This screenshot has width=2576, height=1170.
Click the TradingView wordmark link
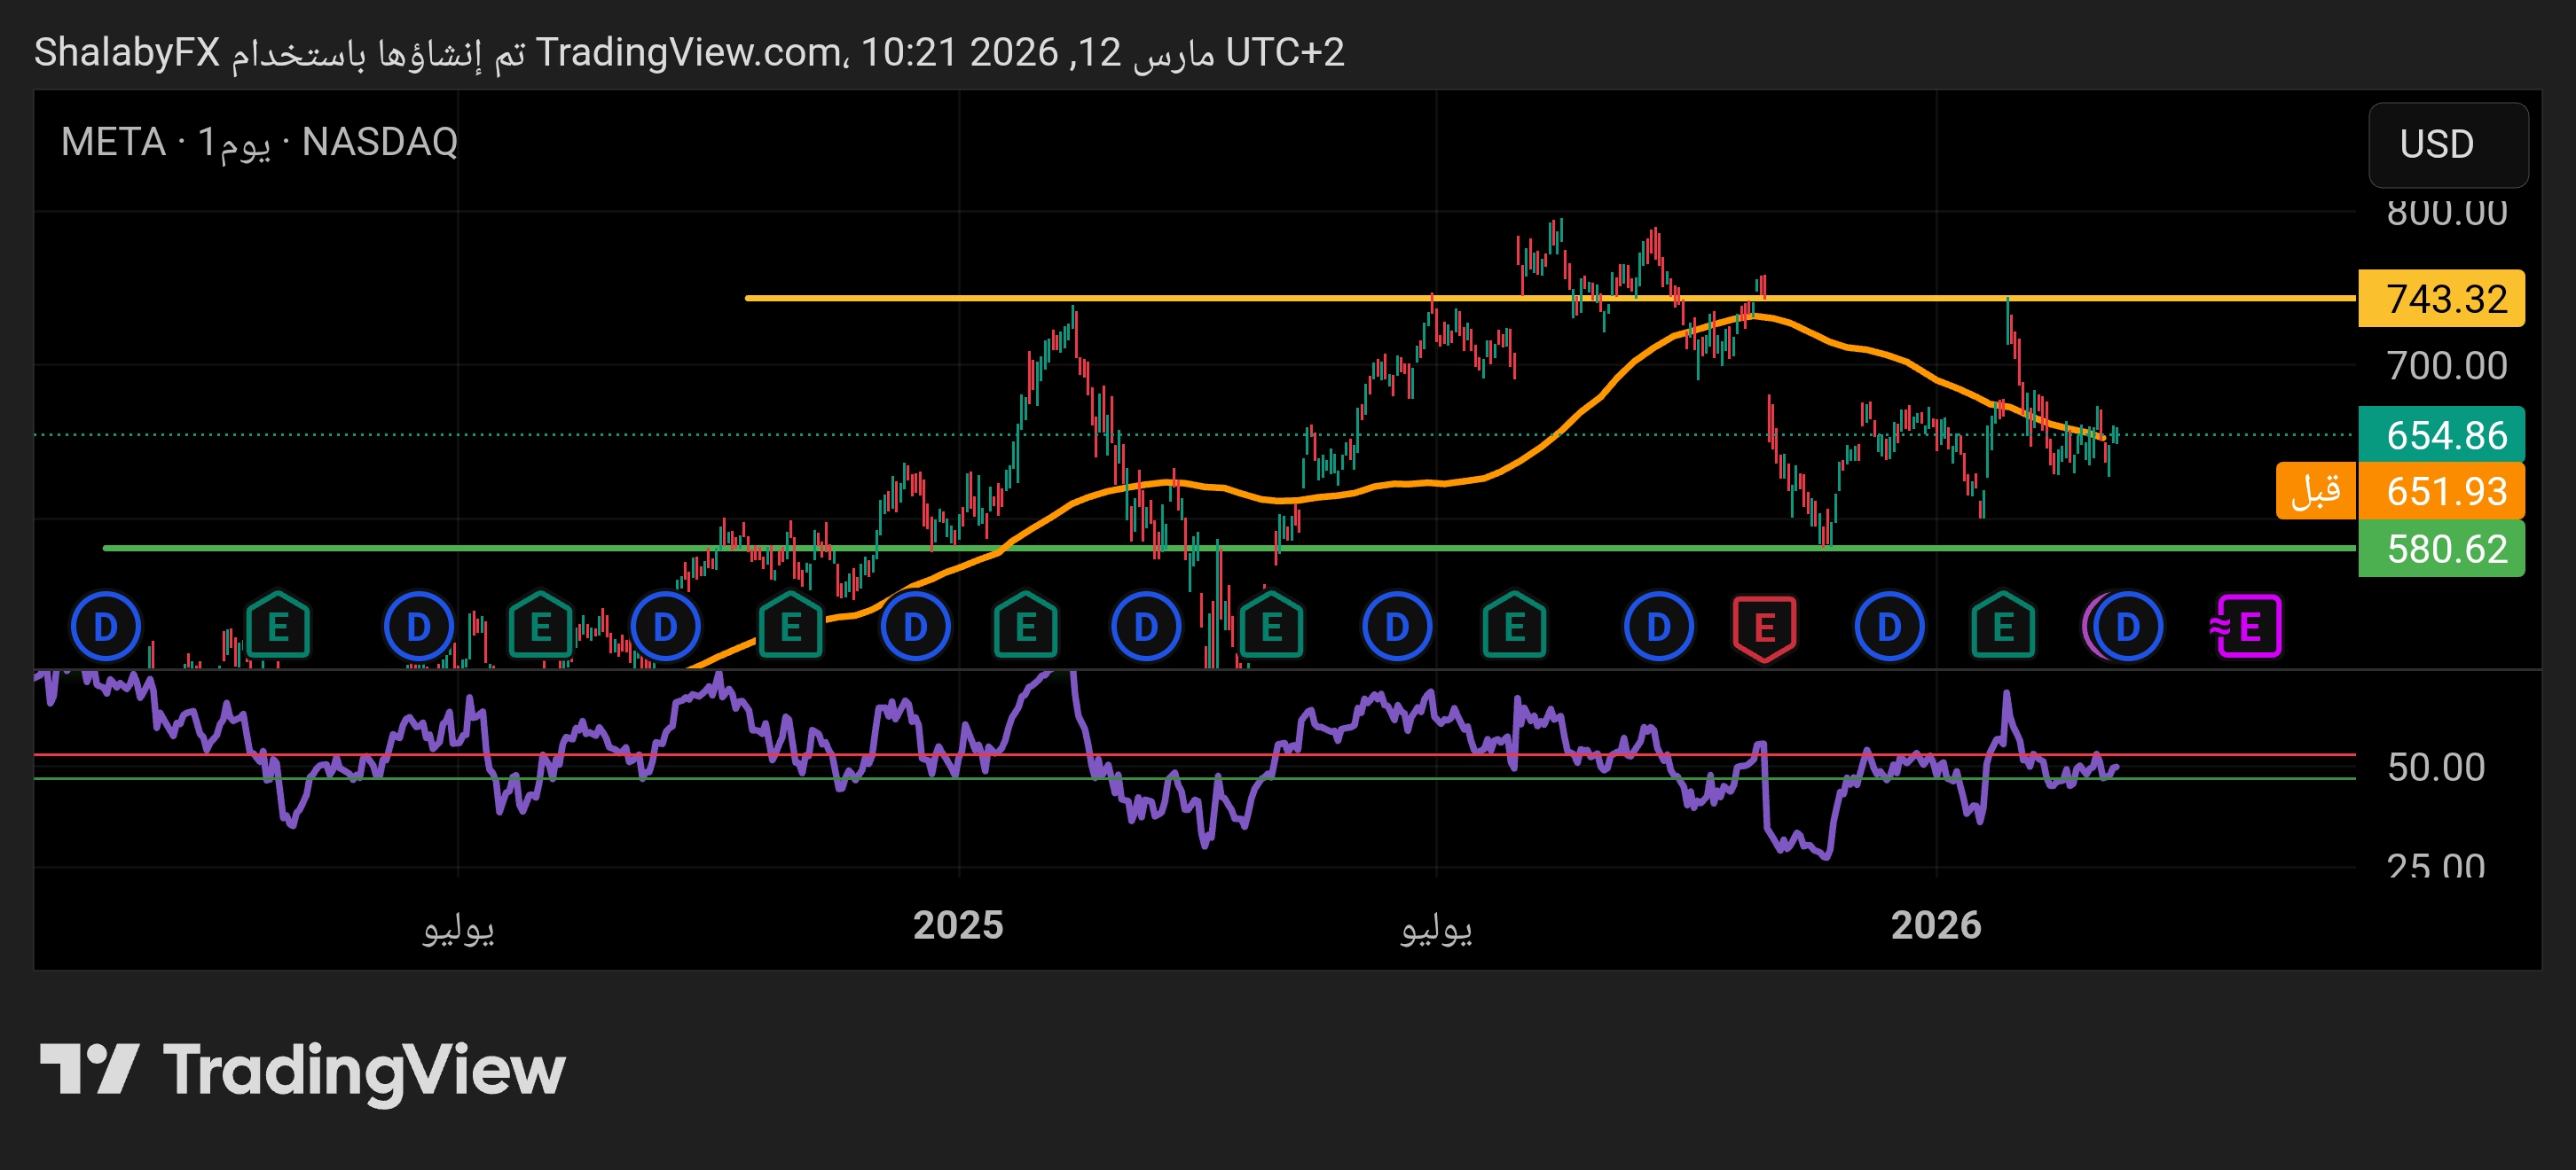click(364, 1069)
